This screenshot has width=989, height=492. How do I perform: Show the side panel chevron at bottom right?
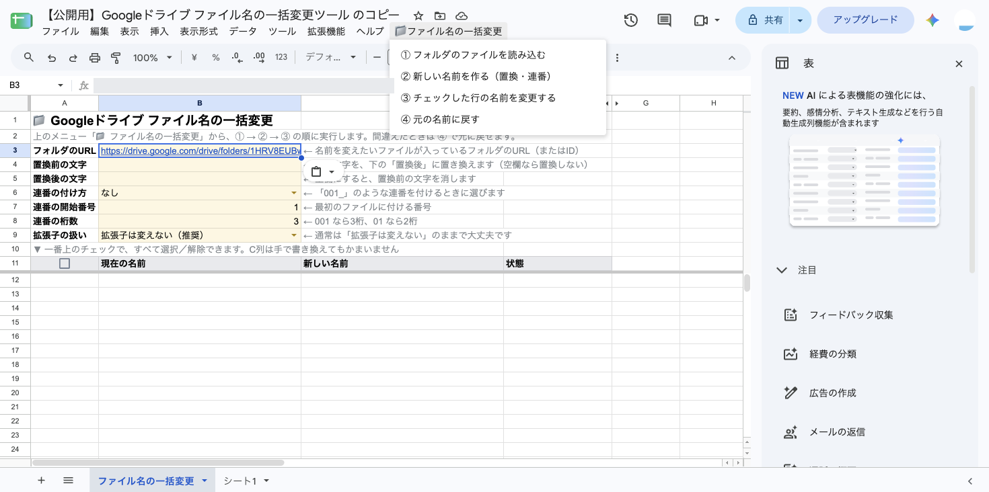coord(969,481)
